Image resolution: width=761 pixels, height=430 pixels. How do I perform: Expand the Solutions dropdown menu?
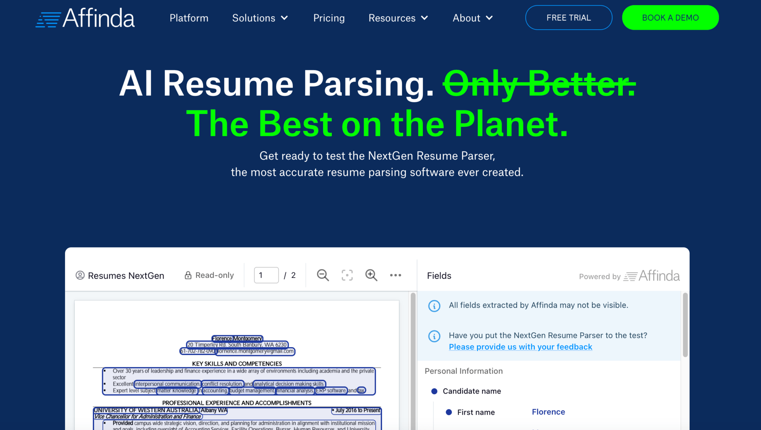[x=260, y=18]
